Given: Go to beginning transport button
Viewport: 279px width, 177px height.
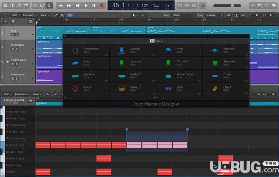Looking at the screenshot, I should pyautogui.click(x=78, y=6).
